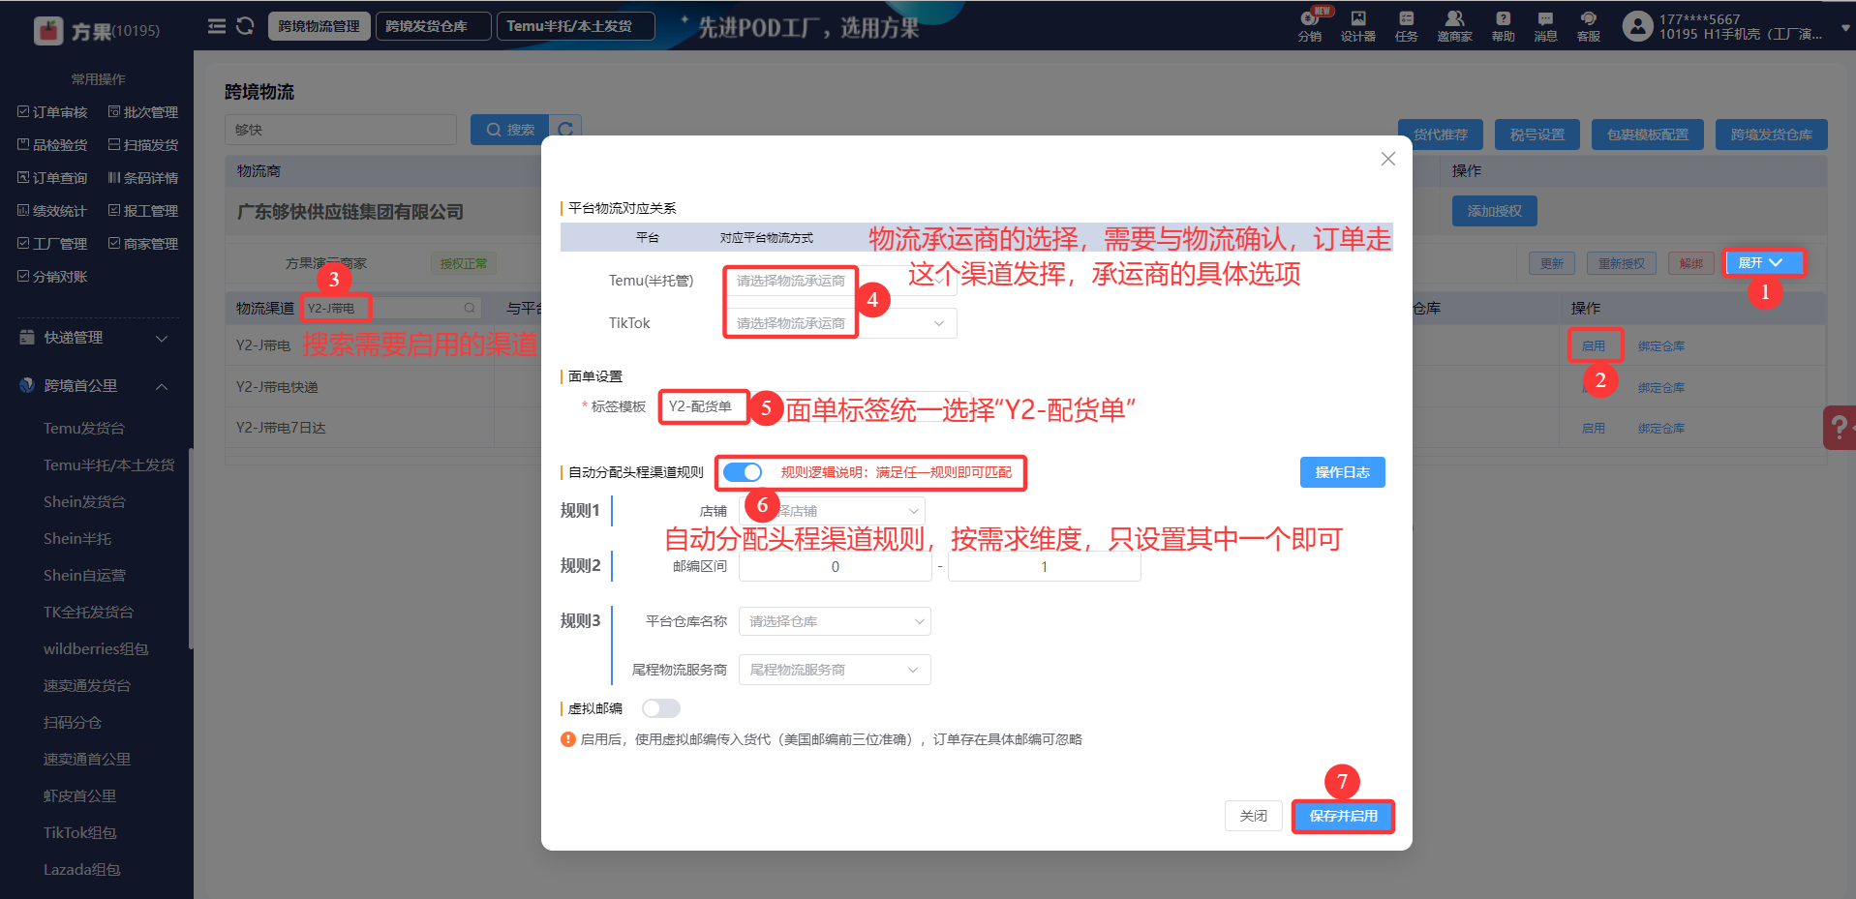This screenshot has height=899, width=1856.
Task: Click the 添加授权 button
Action: click(x=1495, y=211)
